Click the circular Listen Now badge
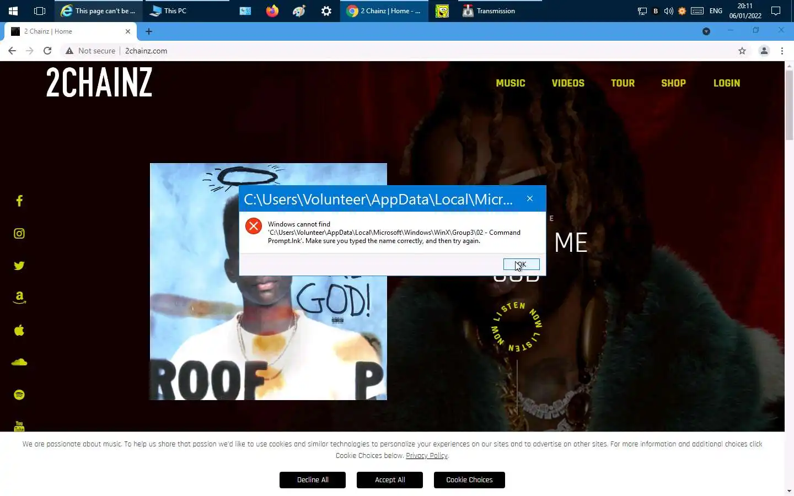794x496 pixels. click(517, 327)
